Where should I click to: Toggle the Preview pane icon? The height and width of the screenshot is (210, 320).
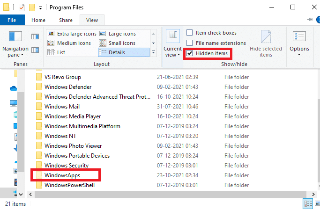click(x=35, y=36)
